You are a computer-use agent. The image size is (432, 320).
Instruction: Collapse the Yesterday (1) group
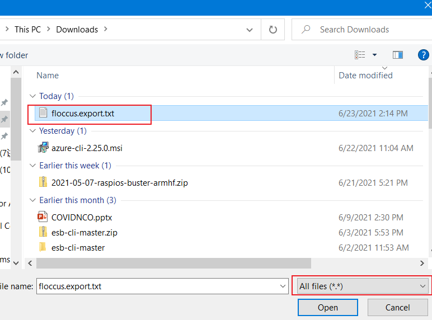tap(32, 131)
